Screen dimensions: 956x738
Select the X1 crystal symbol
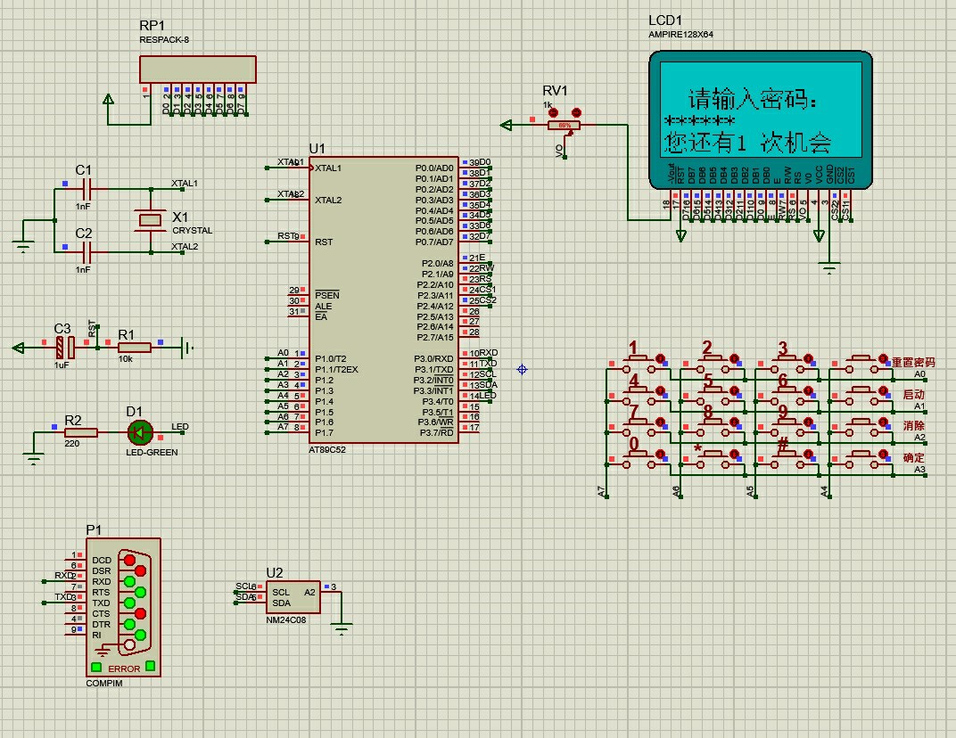(x=151, y=220)
